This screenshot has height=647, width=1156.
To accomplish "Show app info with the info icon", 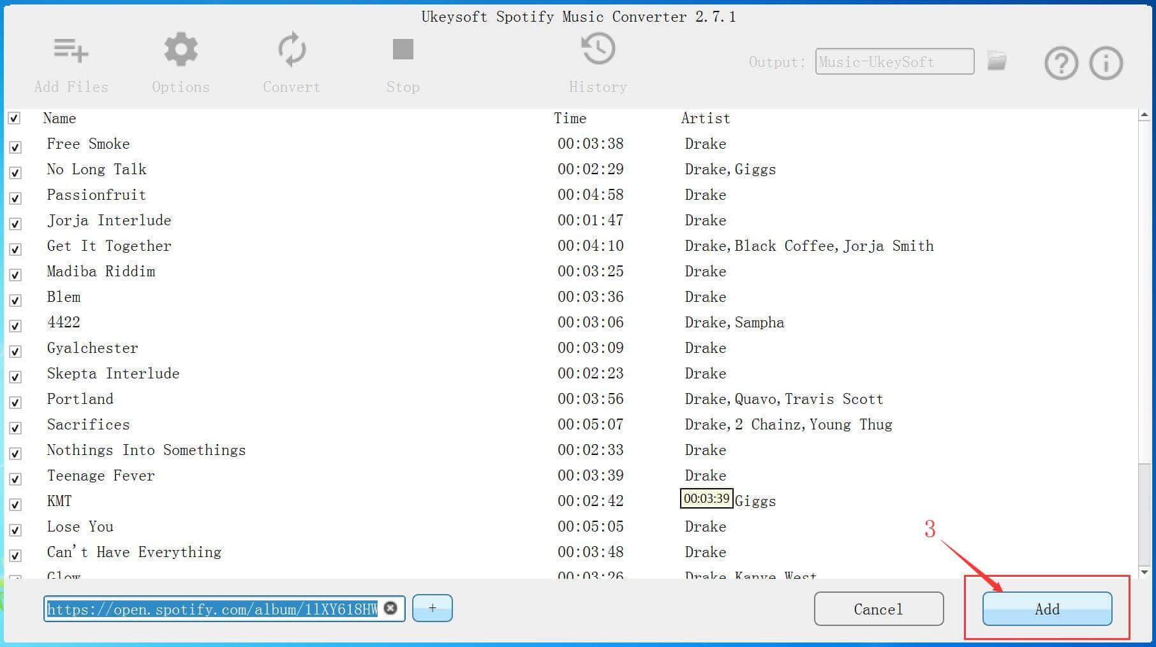I will [1106, 63].
